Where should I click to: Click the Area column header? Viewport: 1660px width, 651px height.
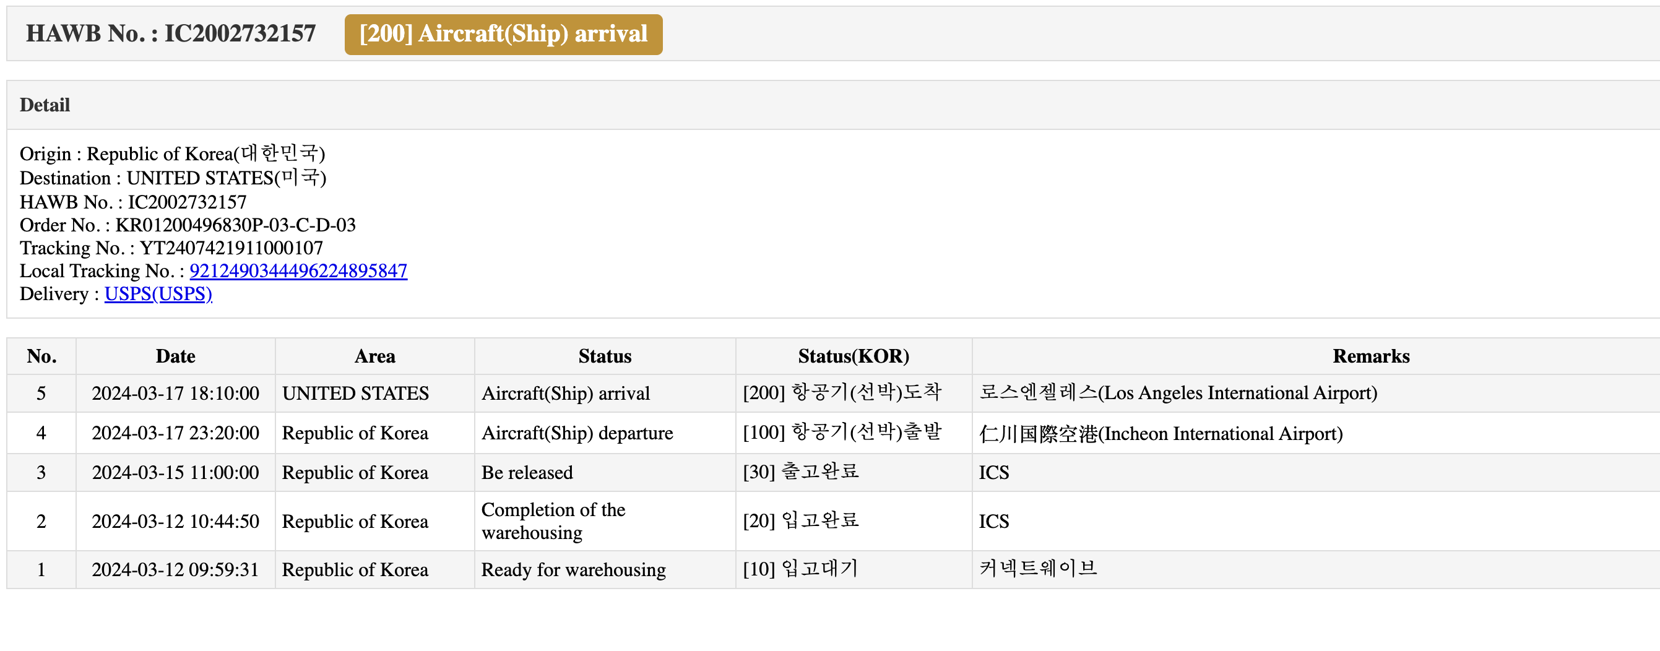pyautogui.click(x=374, y=356)
